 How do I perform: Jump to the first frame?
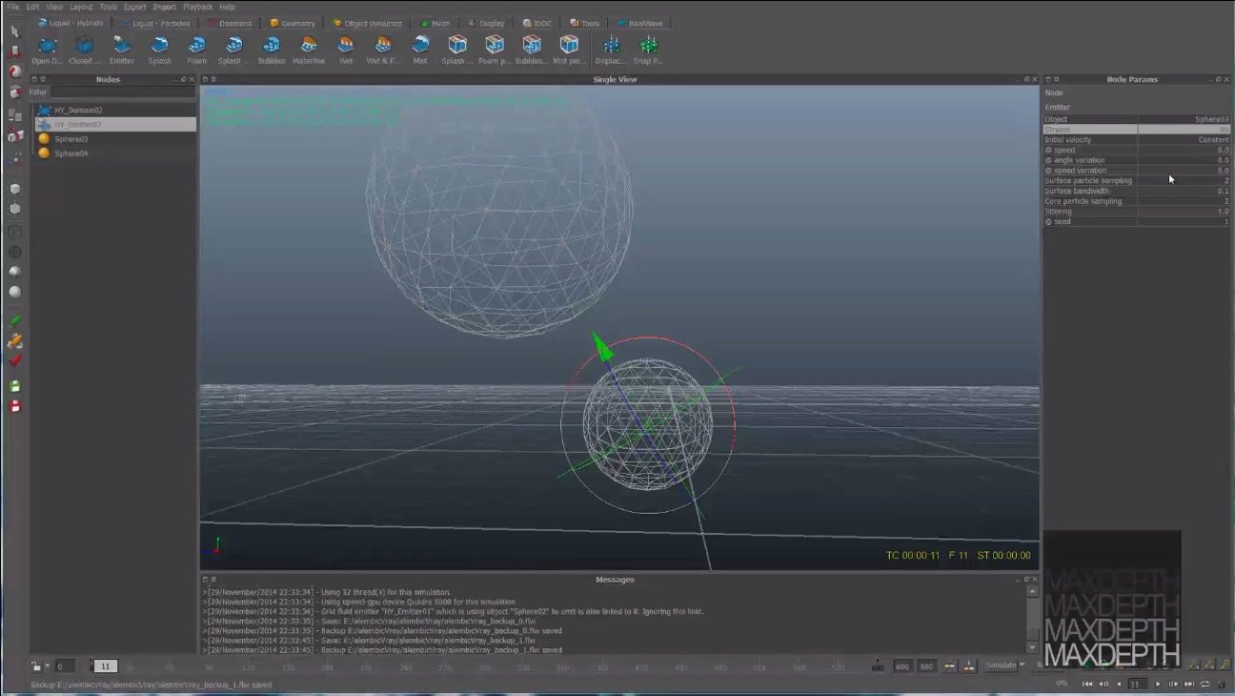[x=1087, y=684]
